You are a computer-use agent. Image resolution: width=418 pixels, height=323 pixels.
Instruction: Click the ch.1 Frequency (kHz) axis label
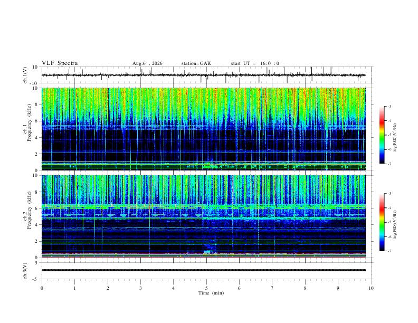(27, 129)
